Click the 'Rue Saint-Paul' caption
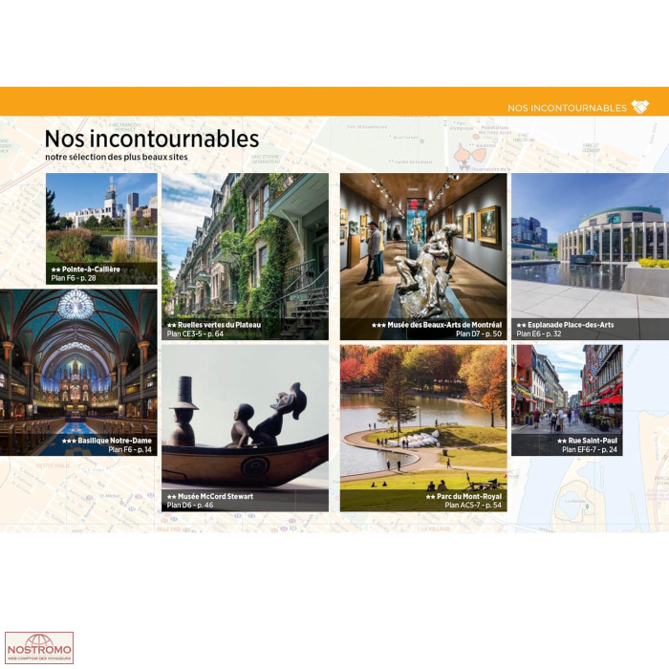Screen dimensions: 669x669 click(593, 441)
